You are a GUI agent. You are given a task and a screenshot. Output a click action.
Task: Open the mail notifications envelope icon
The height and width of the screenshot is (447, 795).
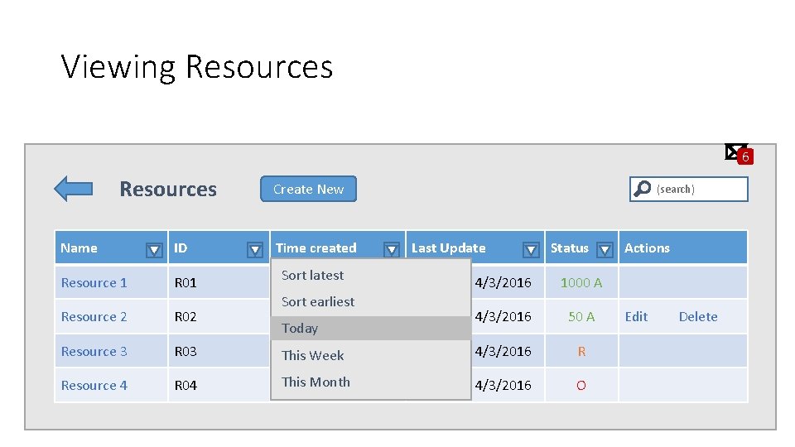[733, 151]
